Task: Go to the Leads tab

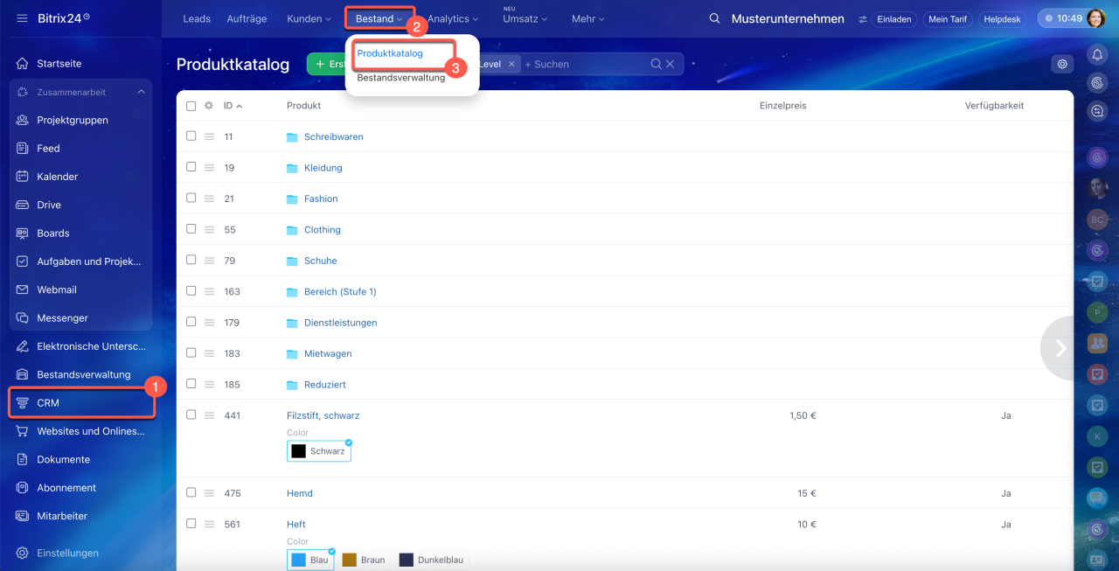Action: [x=197, y=18]
